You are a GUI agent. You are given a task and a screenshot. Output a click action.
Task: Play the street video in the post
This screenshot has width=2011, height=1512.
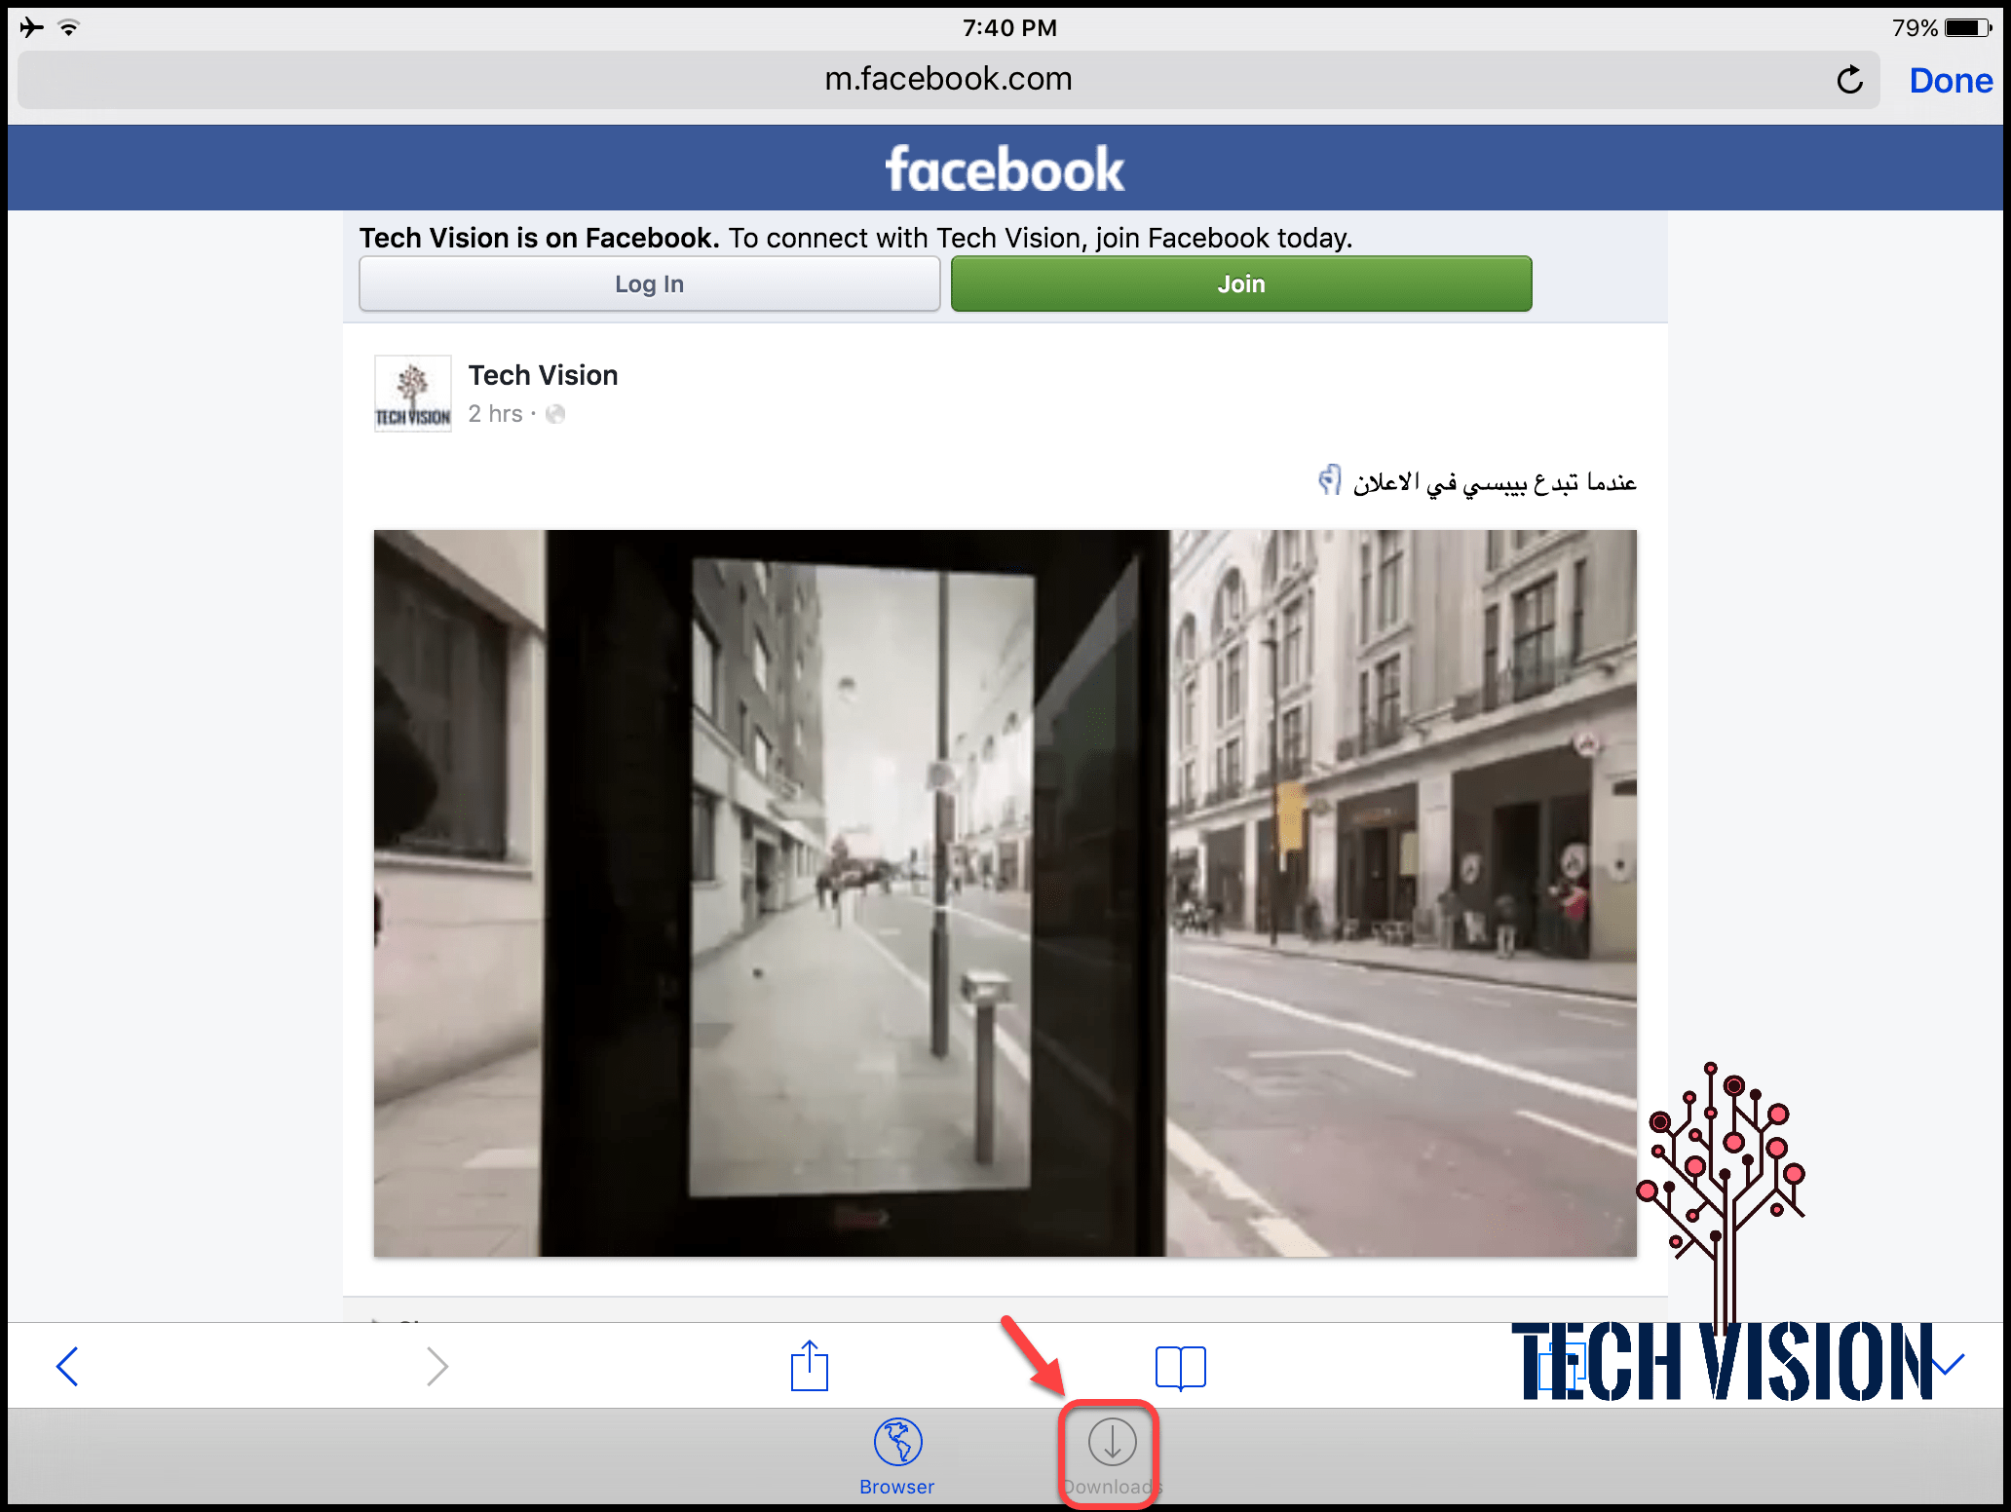1005,892
